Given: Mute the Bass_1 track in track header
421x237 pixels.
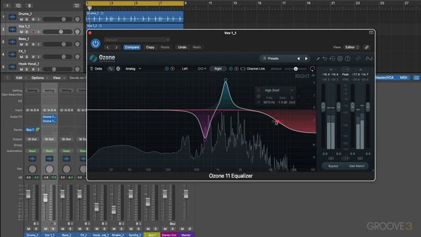Looking at the screenshot, I should point(21,44).
